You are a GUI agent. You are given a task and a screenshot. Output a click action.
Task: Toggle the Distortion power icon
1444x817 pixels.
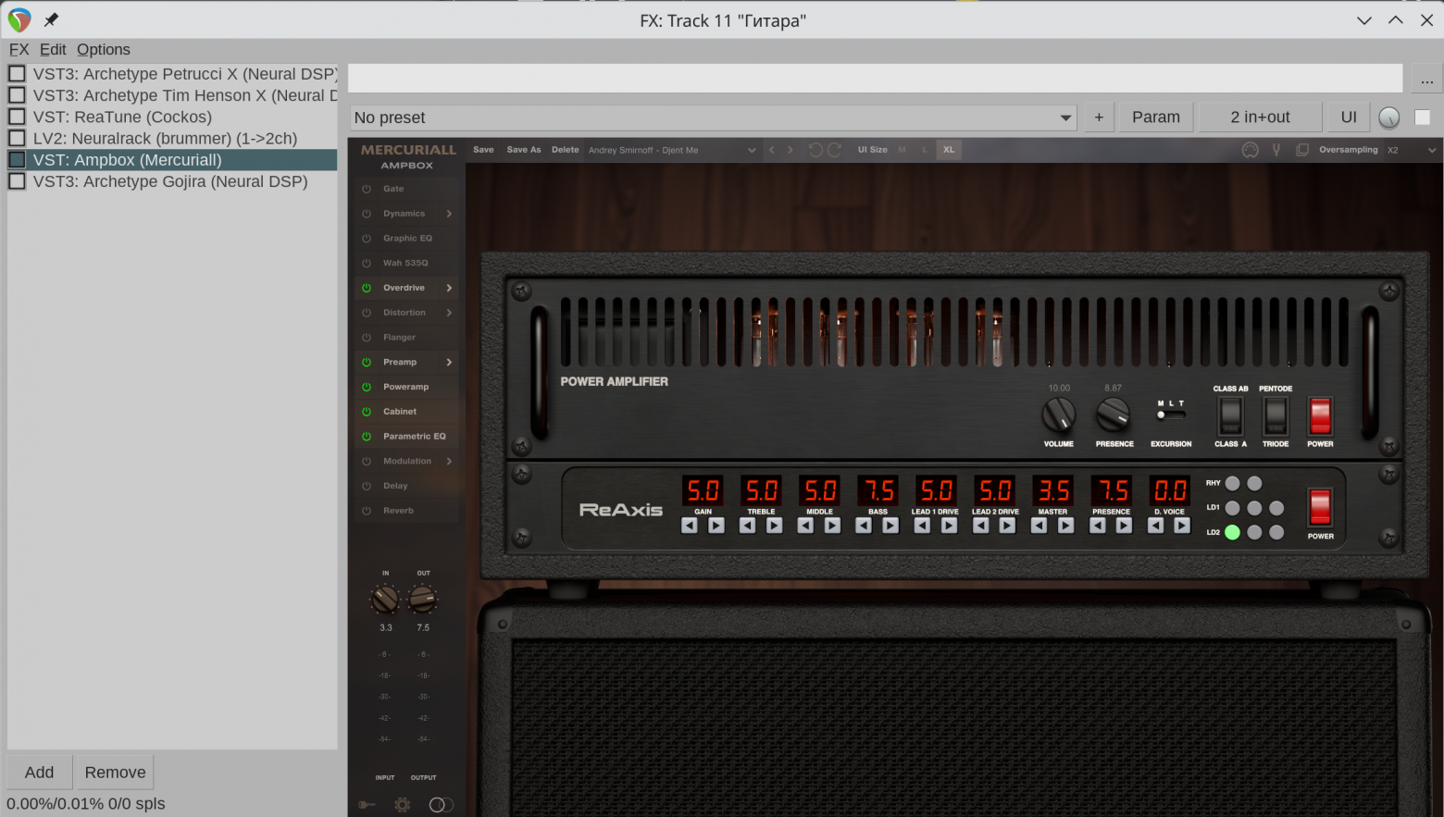(367, 313)
